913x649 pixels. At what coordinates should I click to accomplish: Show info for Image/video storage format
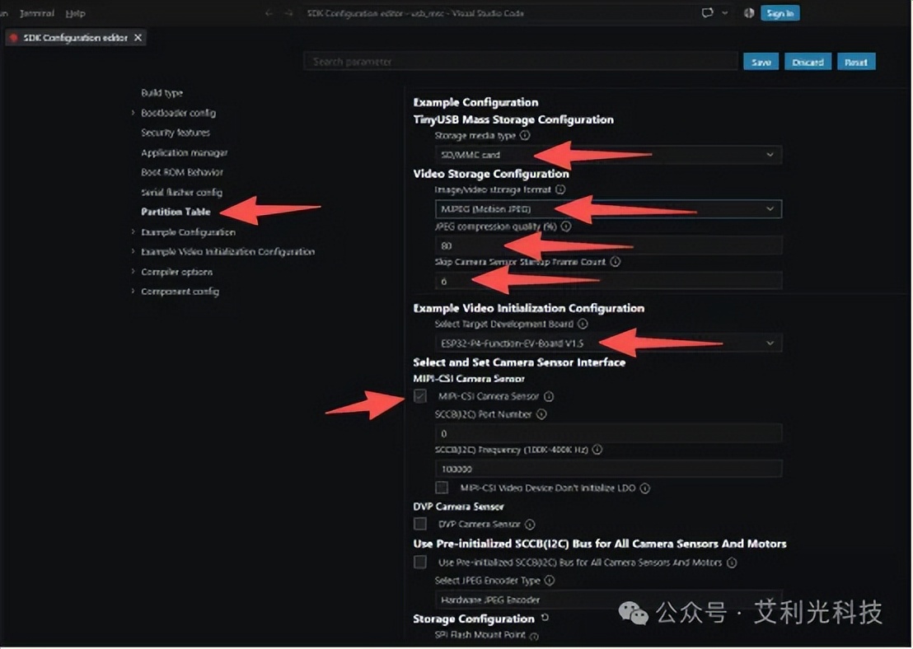(560, 189)
